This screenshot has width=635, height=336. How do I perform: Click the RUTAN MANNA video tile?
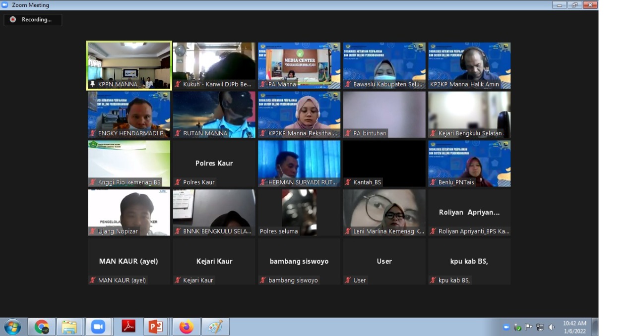(214, 114)
